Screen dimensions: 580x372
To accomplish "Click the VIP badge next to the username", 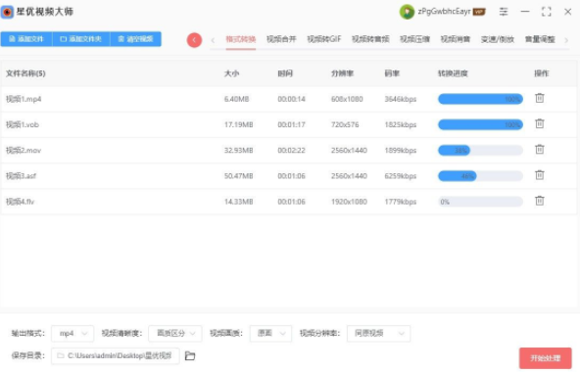I will (x=479, y=12).
